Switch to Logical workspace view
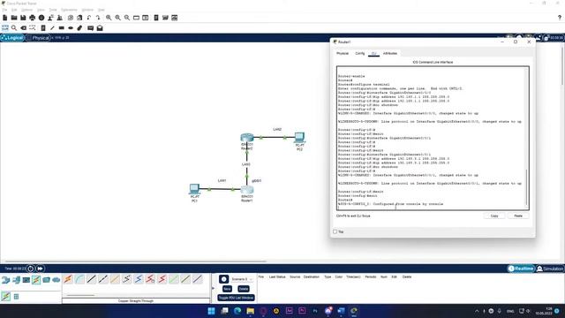This screenshot has height=318, width=565. (12, 38)
